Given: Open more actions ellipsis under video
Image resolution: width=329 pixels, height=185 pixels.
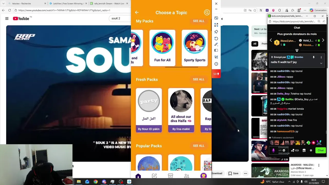Looking at the screenshot, I should (245, 173).
